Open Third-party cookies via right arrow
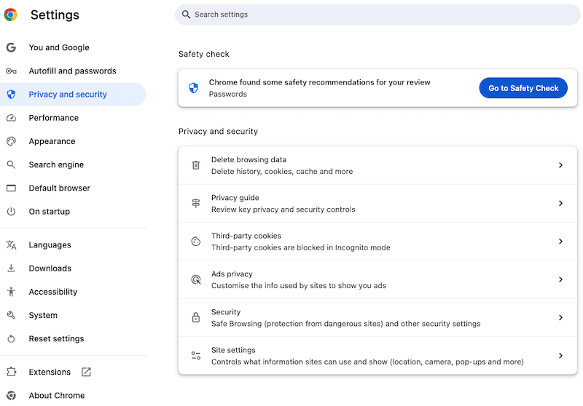The height and width of the screenshot is (406, 583). pos(560,242)
